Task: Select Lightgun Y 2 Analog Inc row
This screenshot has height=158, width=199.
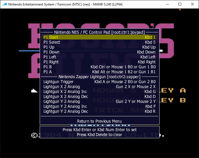Action: [99, 106]
